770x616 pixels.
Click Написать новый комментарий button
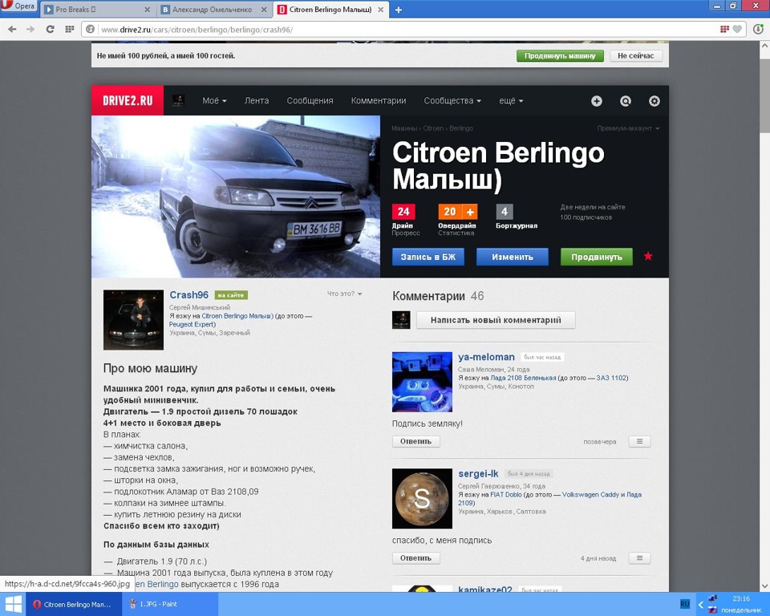pyautogui.click(x=496, y=320)
